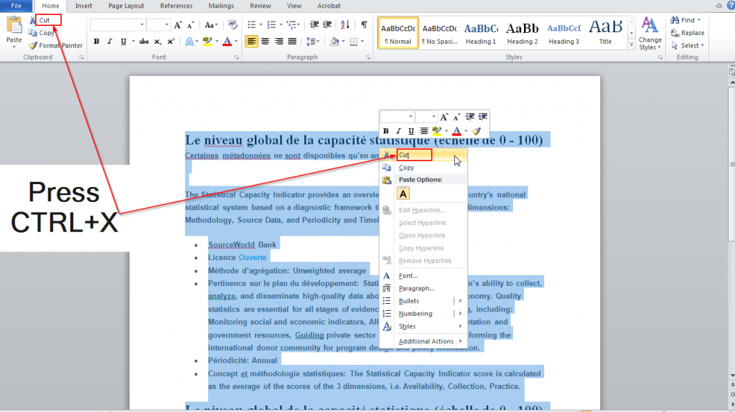Image resolution: width=735 pixels, height=412 pixels.
Task: Click the Numbering list icon in ribbon
Action: 271,25
